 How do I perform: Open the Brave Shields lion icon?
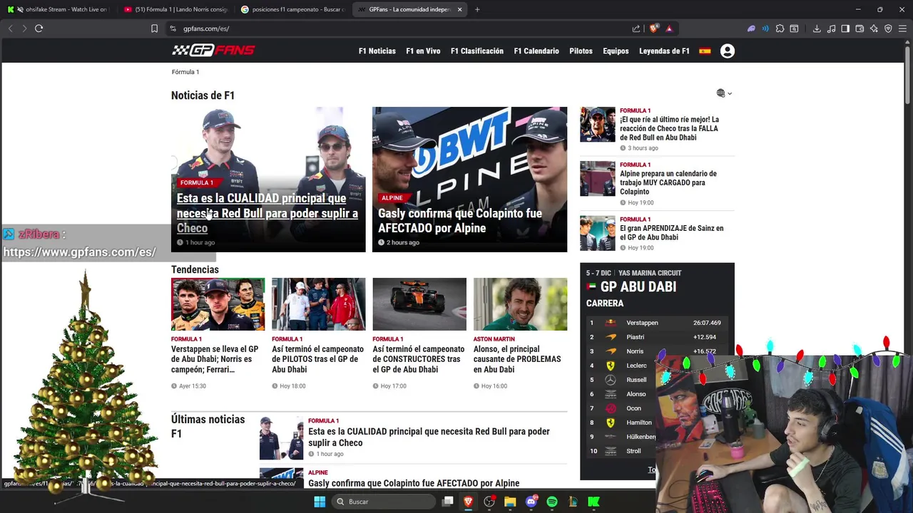[x=654, y=28]
